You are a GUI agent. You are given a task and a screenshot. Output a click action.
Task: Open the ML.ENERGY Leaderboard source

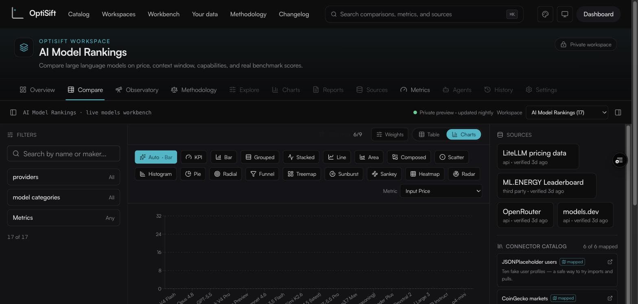546,186
